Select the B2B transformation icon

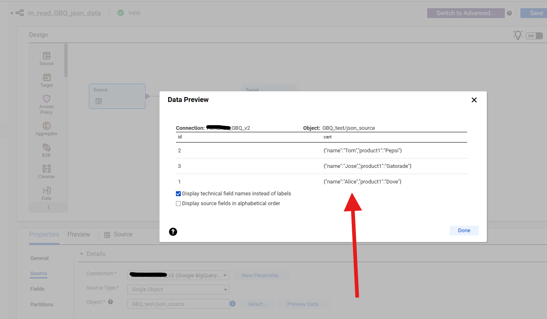(47, 147)
